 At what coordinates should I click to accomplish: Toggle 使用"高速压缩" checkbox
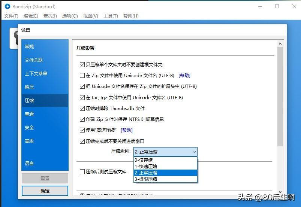82,130
